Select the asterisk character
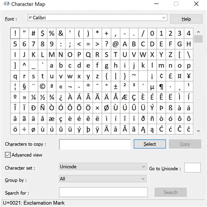This screenshot has width=207, height=207. (97, 33)
